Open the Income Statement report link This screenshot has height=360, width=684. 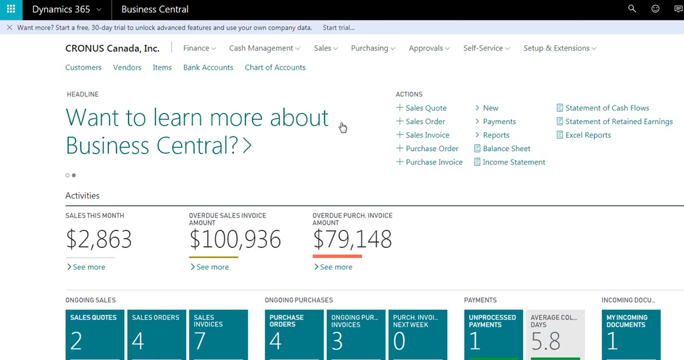[x=514, y=162]
